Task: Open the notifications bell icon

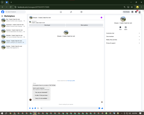Action: [x=136, y=12]
